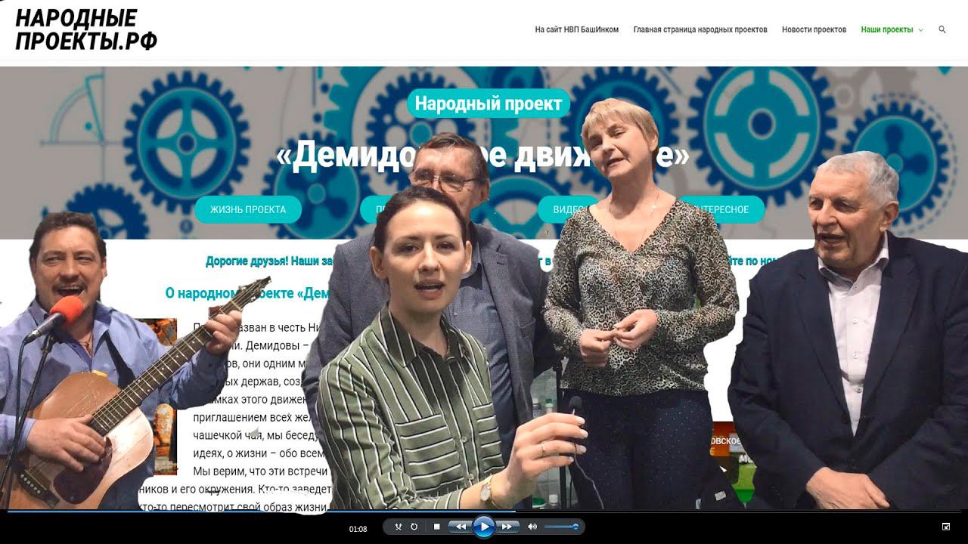Turn on shuffle in the media player

[399, 527]
